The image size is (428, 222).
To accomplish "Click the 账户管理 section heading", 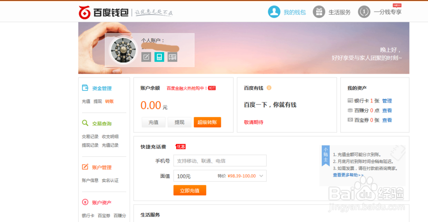I will click(x=102, y=167).
